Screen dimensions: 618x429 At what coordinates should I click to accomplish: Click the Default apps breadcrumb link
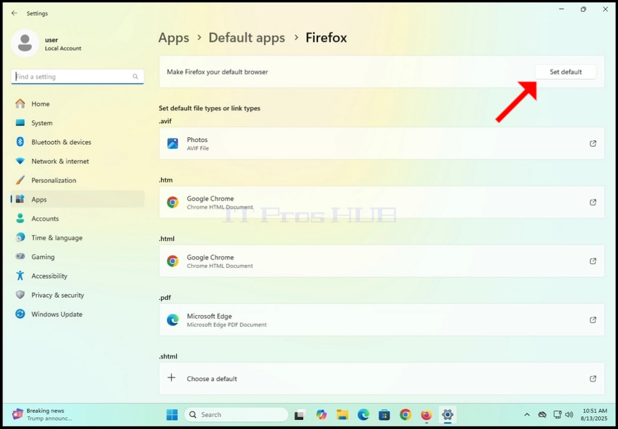[x=246, y=37]
